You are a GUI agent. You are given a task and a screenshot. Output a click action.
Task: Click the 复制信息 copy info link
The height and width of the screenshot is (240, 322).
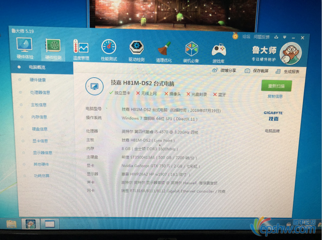click(x=275, y=96)
